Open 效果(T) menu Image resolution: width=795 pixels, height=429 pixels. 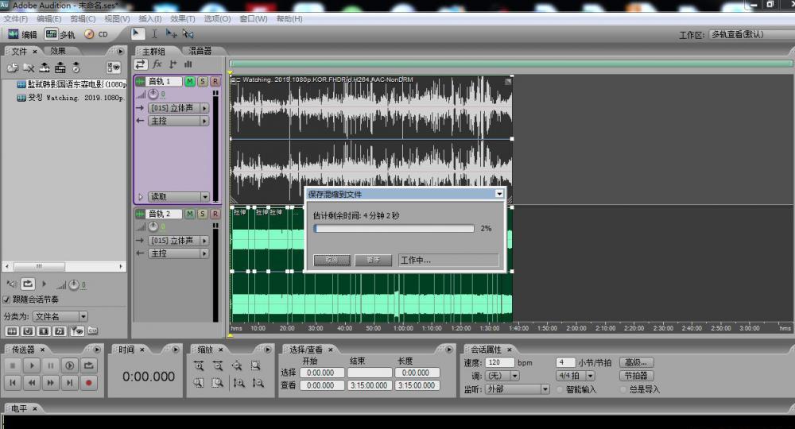[x=183, y=19]
